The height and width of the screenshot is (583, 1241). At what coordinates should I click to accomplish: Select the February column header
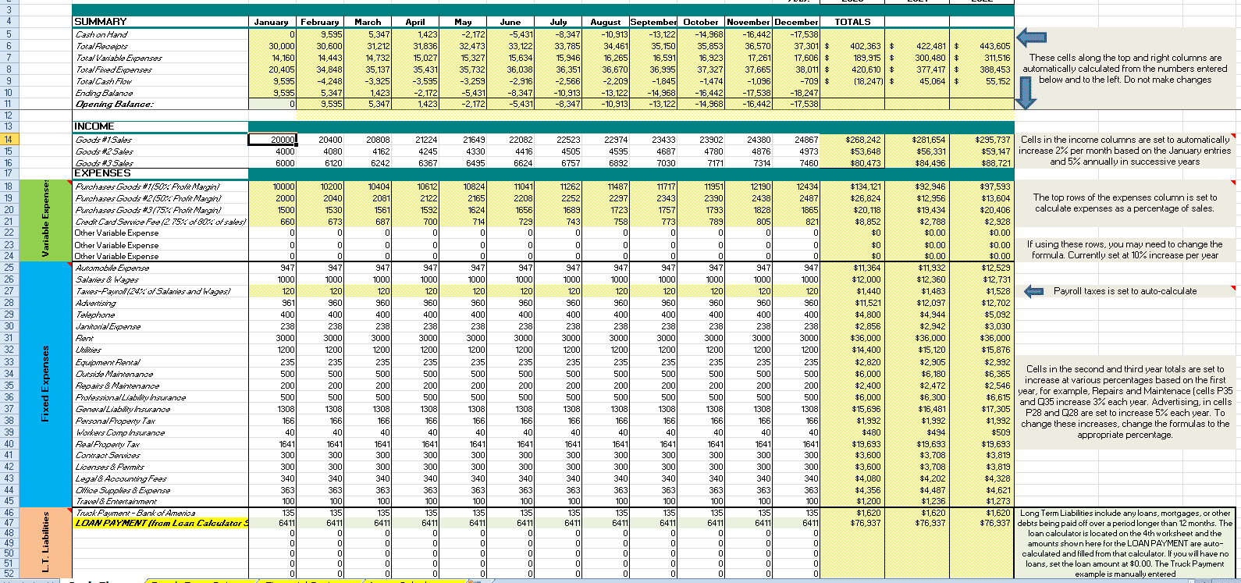pyautogui.click(x=320, y=22)
